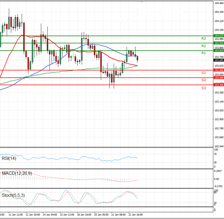Image resolution: width=224 pixels, height=219 pixels.
Task: Click the S2 support label
Action: click(203, 80)
